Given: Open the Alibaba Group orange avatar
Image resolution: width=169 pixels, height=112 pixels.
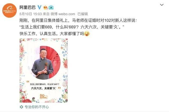Looking at the screenshot, I should [10, 11].
